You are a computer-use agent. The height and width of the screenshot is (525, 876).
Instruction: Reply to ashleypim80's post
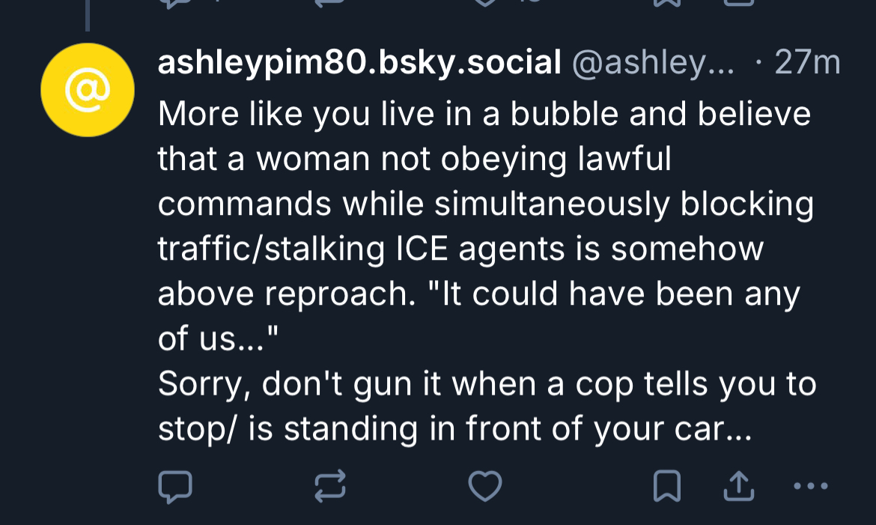tap(175, 487)
